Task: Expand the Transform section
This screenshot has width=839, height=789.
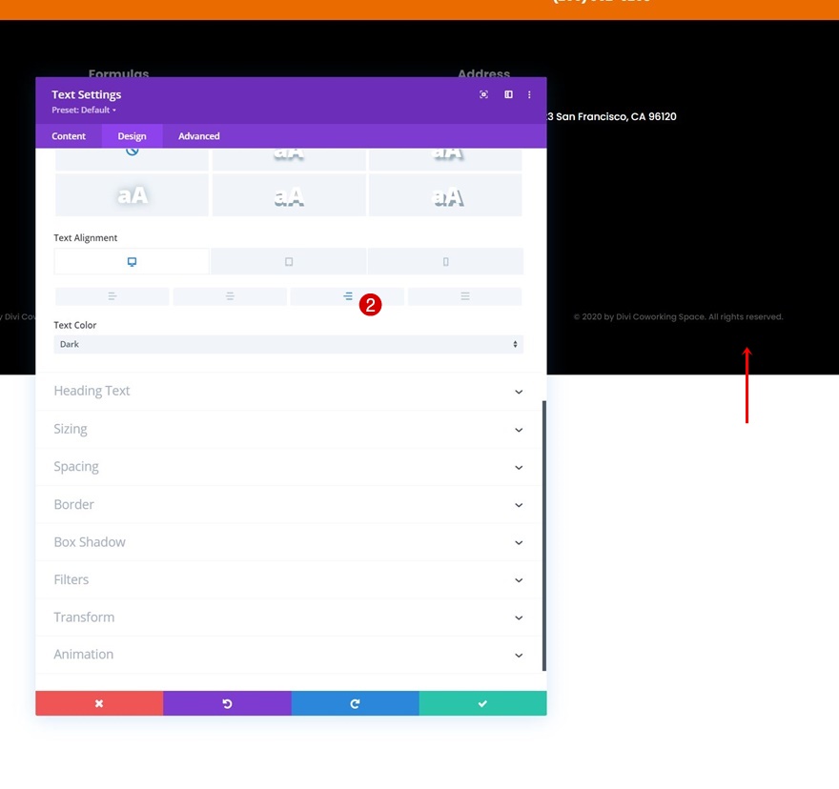Action: [x=288, y=617]
